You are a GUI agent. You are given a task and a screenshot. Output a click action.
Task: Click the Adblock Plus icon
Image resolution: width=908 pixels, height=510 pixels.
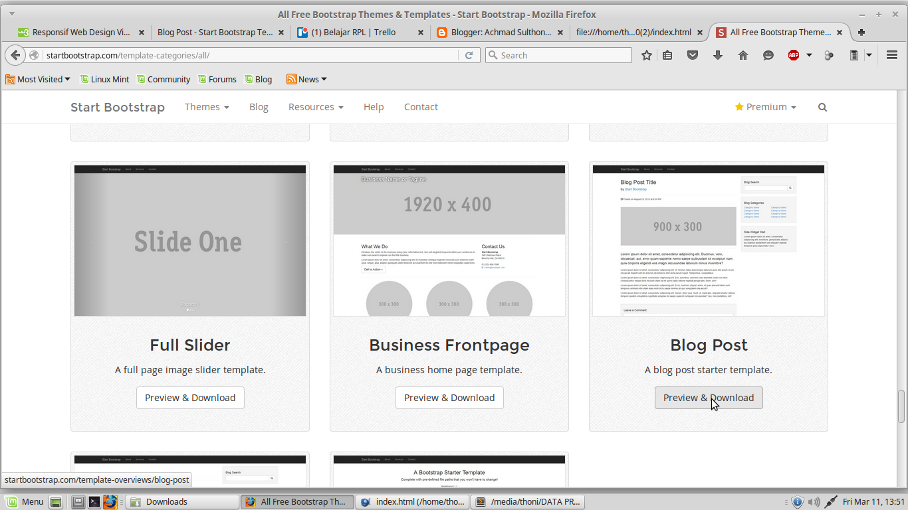(795, 55)
